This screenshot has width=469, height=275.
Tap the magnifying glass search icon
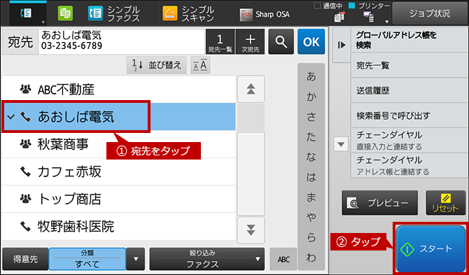point(281,41)
